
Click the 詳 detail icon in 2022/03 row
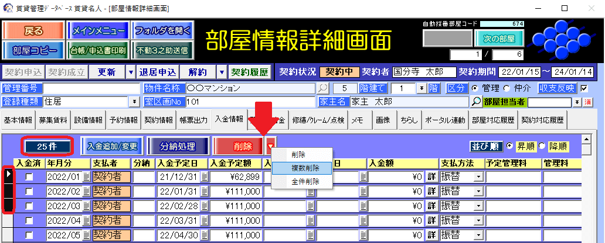[x=431, y=206]
